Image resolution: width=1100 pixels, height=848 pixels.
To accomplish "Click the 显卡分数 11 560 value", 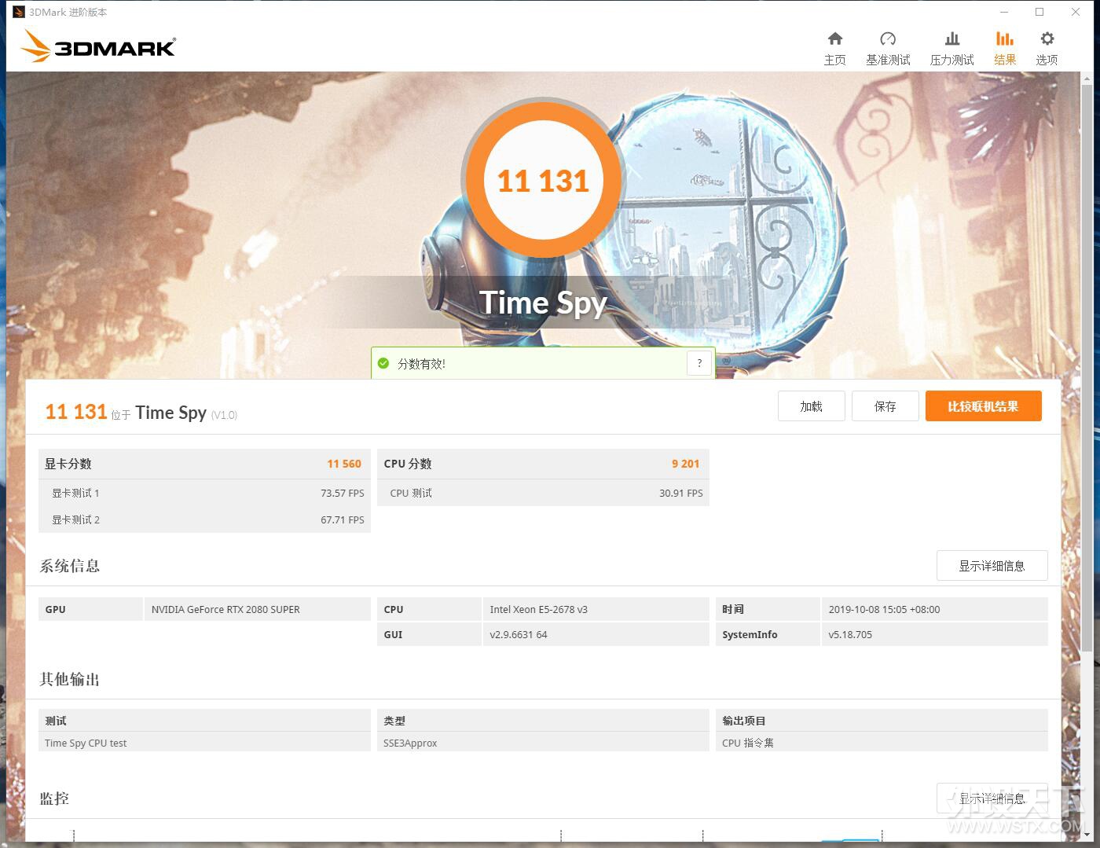I will click(344, 464).
